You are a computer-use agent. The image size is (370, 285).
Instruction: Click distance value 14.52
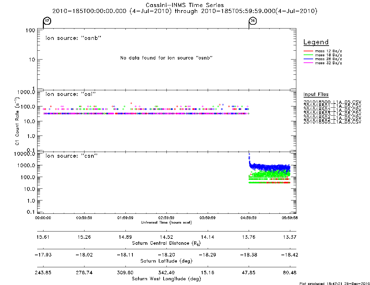point(166,237)
